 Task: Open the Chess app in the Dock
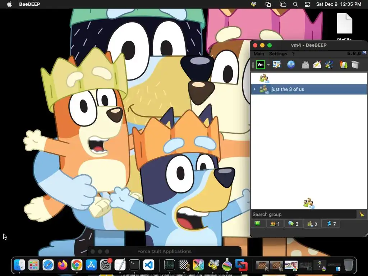[x=184, y=265]
